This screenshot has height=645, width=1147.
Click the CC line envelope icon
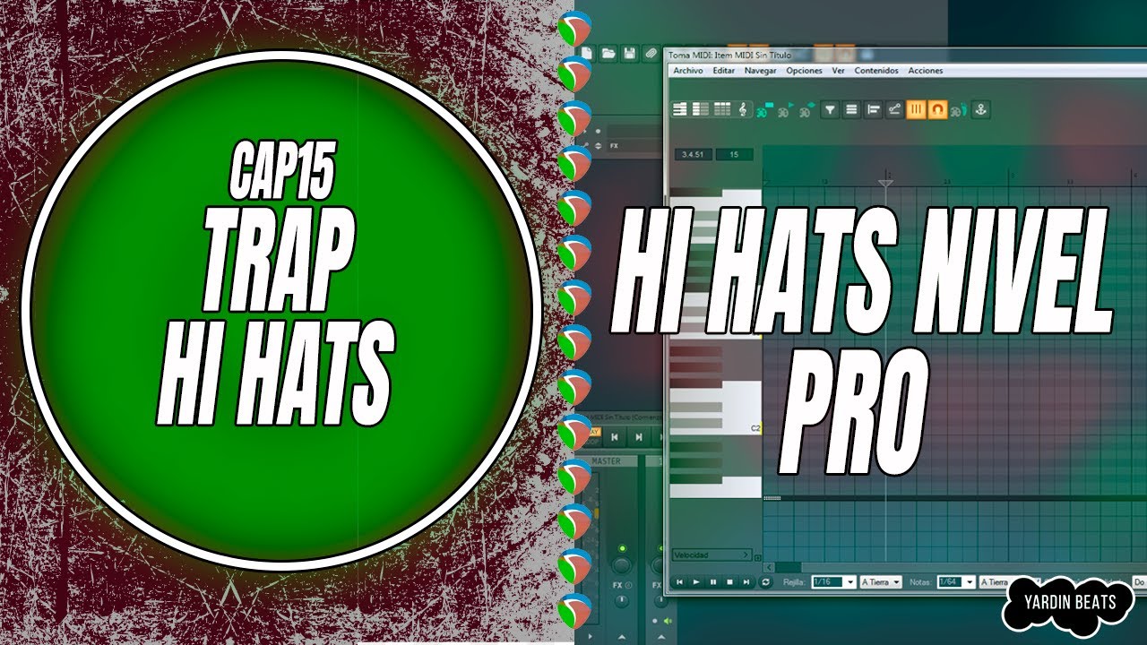point(894,109)
